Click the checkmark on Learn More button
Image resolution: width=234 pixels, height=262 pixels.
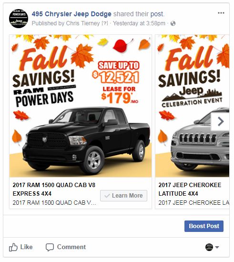point(107,196)
